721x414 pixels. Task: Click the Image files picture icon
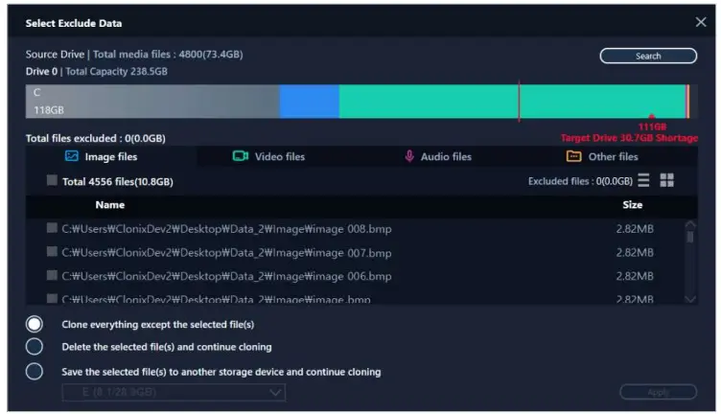click(72, 156)
